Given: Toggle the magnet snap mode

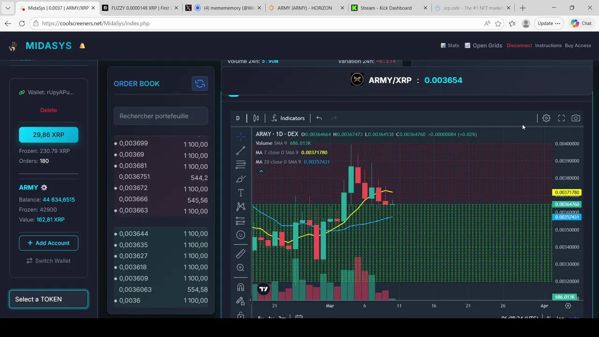Looking at the screenshot, I should point(241,287).
